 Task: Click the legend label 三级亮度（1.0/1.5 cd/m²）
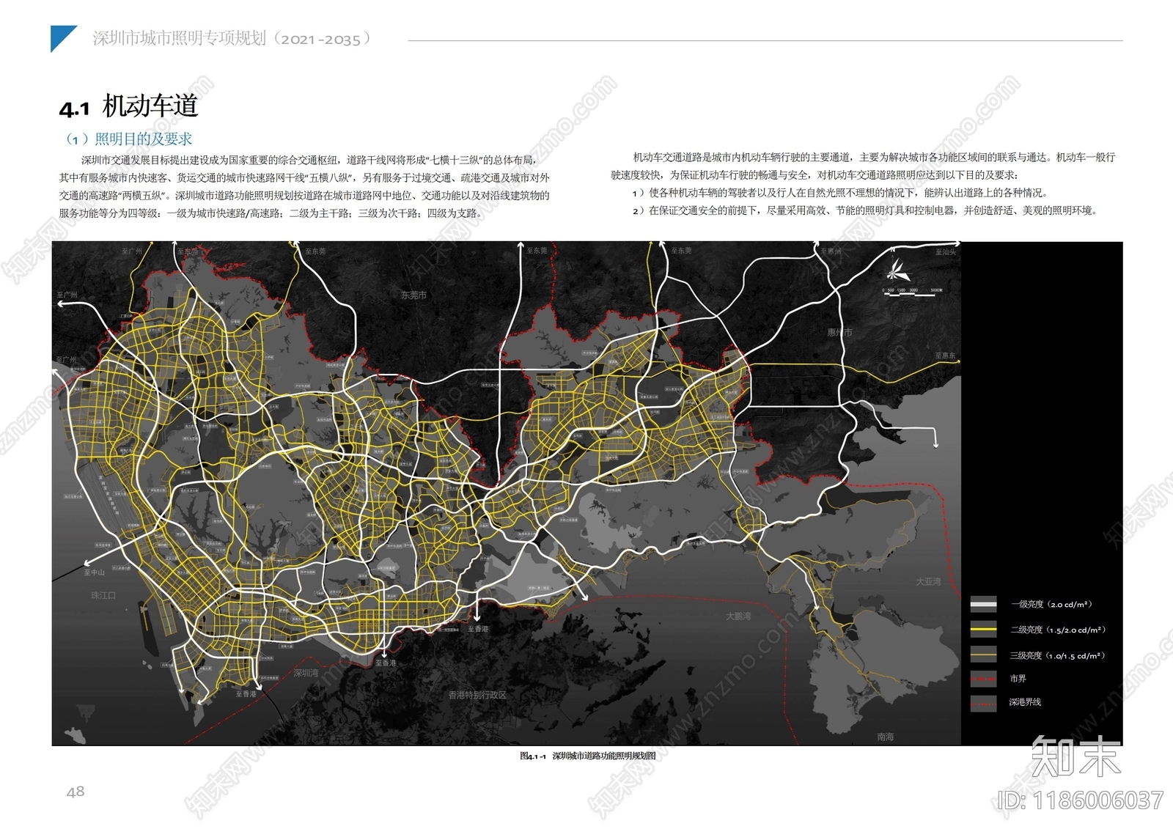tap(1057, 655)
